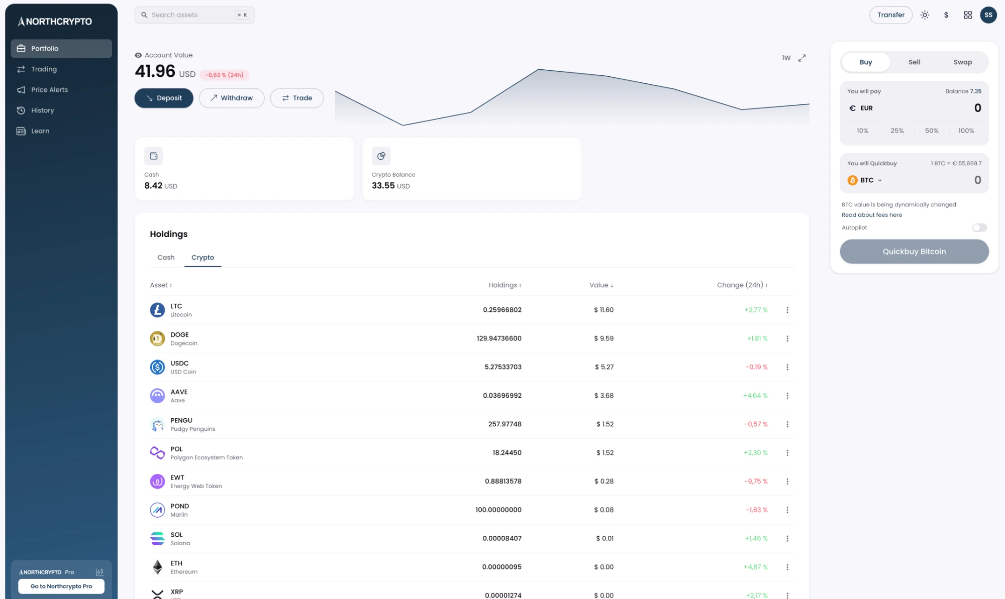This screenshot has height=599, width=1005.
Task: Open more options for EWT row
Action: [787, 482]
